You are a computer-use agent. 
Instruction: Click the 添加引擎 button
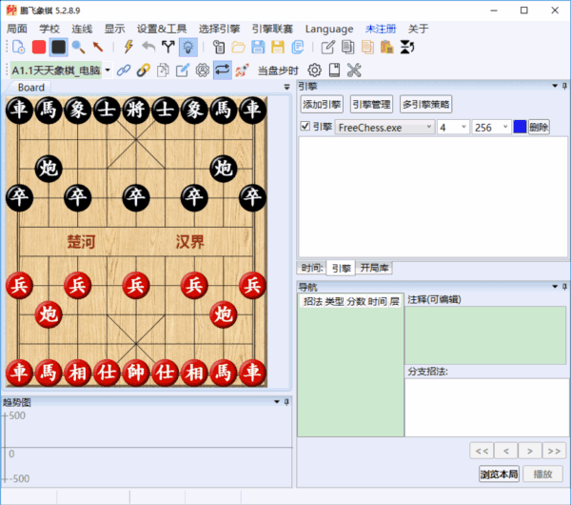tap(321, 105)
